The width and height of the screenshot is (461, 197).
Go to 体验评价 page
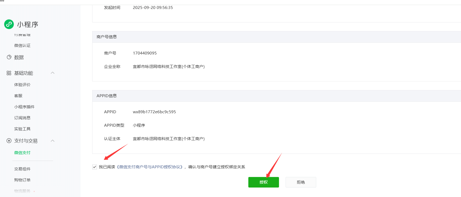[x=22, y=85]
